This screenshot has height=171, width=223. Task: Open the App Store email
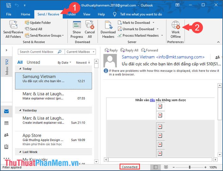click(54, 139)
